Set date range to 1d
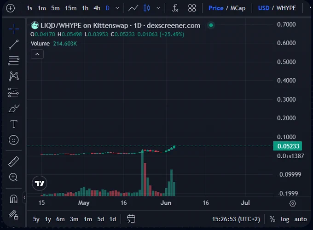 [x=113, y=219]
